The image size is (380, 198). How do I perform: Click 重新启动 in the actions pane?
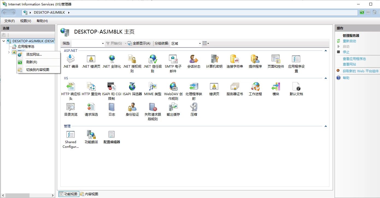(x=349, y=41)
